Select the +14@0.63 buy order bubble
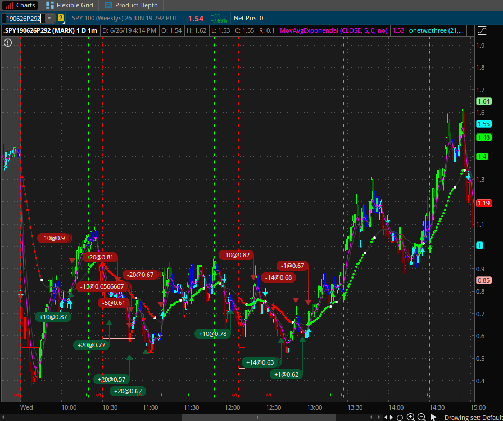Screen dimensions: 503x421 (260, 362)
